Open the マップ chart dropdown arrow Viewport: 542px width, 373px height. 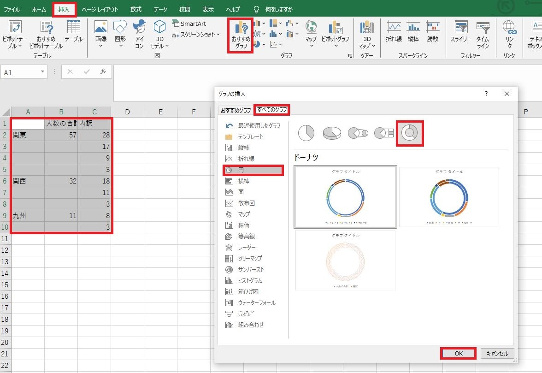(x=311, y=46)
